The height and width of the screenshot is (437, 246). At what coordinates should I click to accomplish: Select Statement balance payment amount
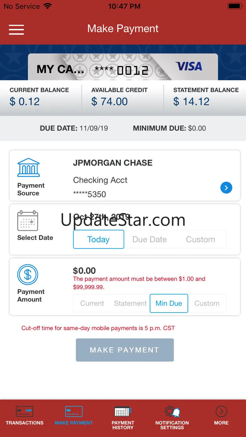(130, 303)
